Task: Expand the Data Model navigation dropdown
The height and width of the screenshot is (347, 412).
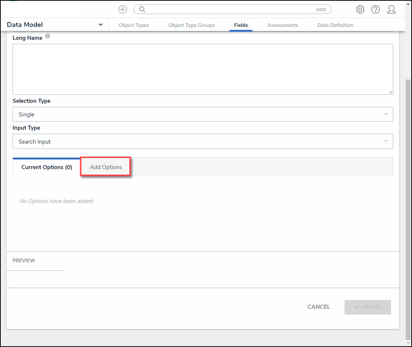Action: pos(101,25)
